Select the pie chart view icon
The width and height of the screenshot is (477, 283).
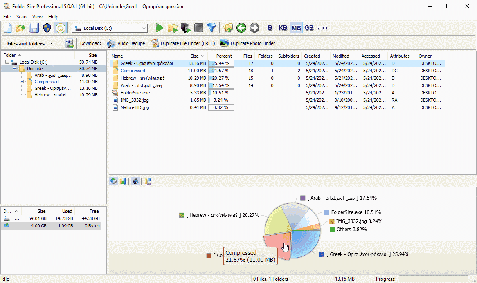(113, 181)
